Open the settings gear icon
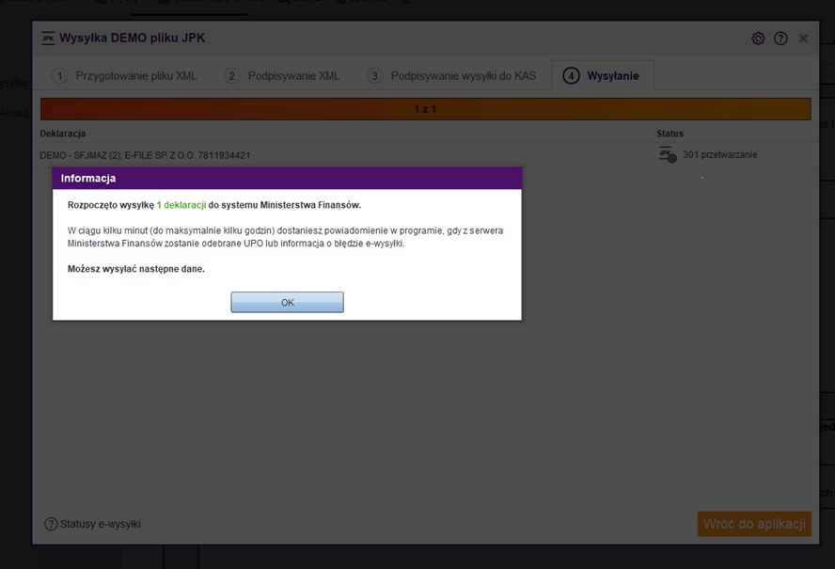835x569 pixels. pyautogui.click(x=758, y=39)
